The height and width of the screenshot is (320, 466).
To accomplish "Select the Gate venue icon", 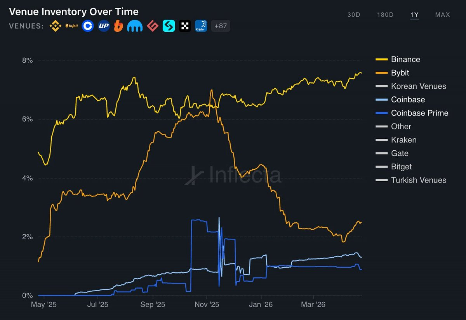I will pos(152,26).
